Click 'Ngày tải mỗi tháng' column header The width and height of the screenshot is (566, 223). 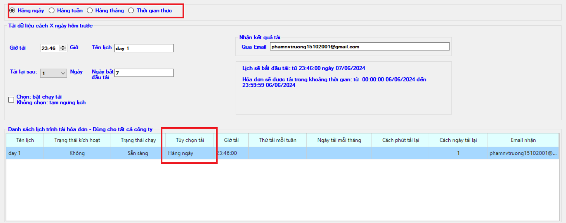[x=339, y=140]
